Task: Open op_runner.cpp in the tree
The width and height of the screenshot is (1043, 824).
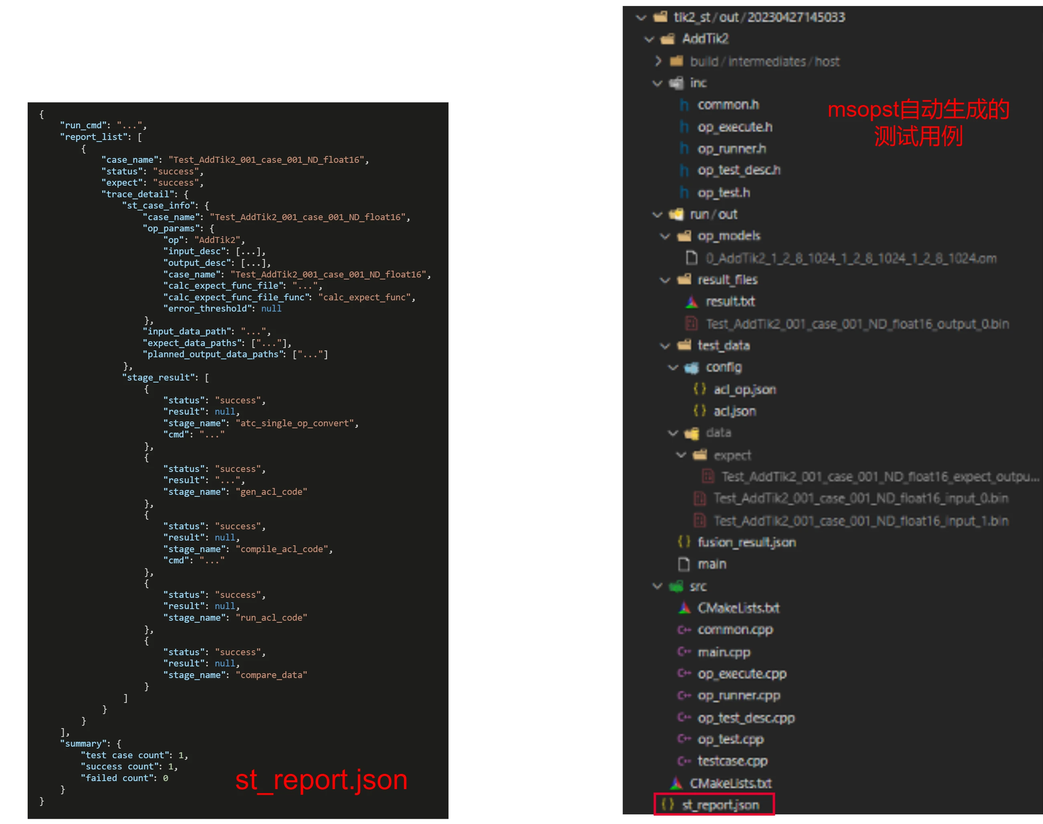Action: click(738, 695)
